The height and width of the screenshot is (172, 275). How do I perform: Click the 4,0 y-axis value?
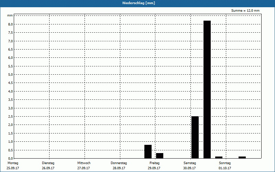[x=11, y=91]
